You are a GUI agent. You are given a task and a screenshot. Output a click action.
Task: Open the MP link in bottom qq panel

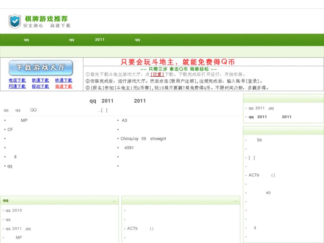[19, 237]
